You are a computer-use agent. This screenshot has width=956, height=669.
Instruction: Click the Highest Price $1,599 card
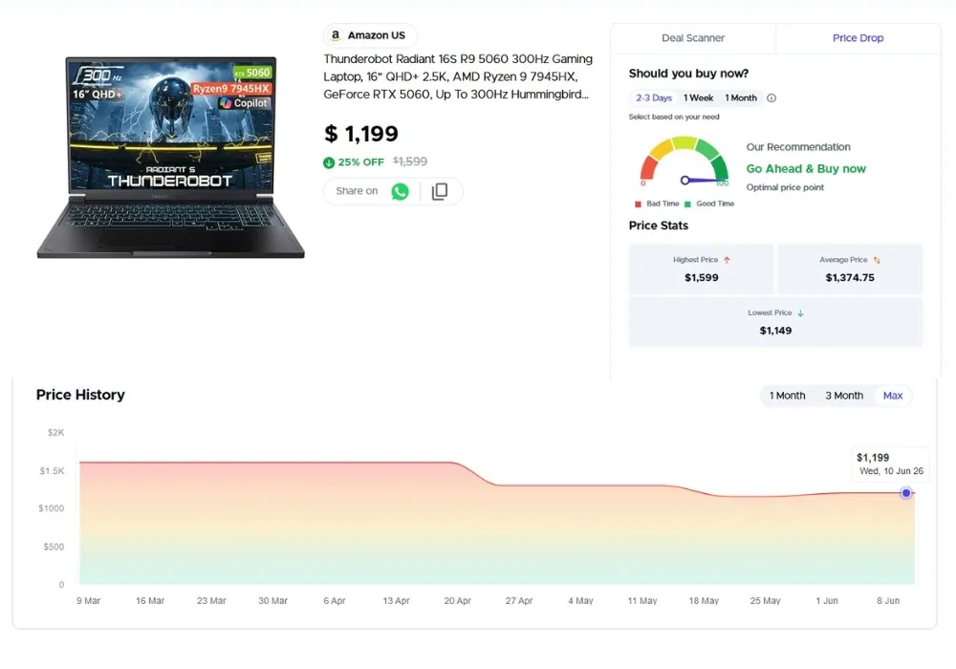tap(701, 270)
